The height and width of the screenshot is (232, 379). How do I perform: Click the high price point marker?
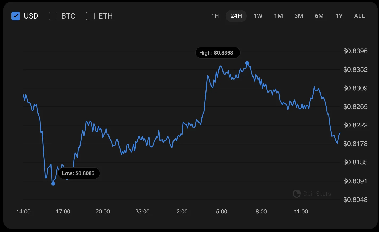[247, 63]
